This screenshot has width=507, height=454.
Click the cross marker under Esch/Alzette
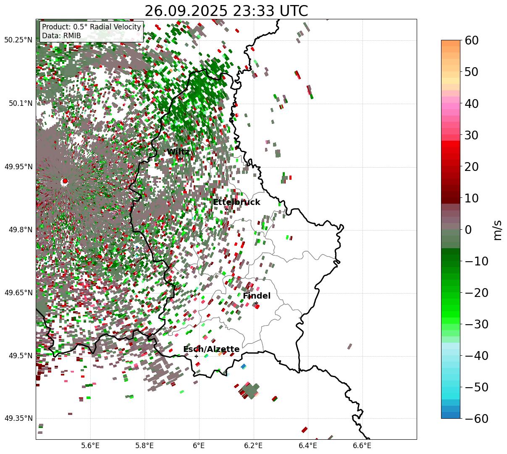196,356
